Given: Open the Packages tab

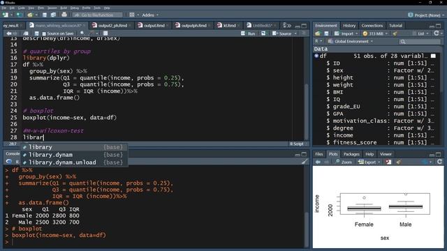Looking at the screenshot, I should coord(351,154).
